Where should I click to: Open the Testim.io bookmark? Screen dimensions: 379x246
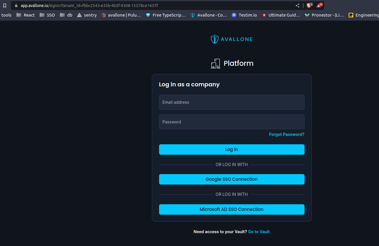click(244, 15)
